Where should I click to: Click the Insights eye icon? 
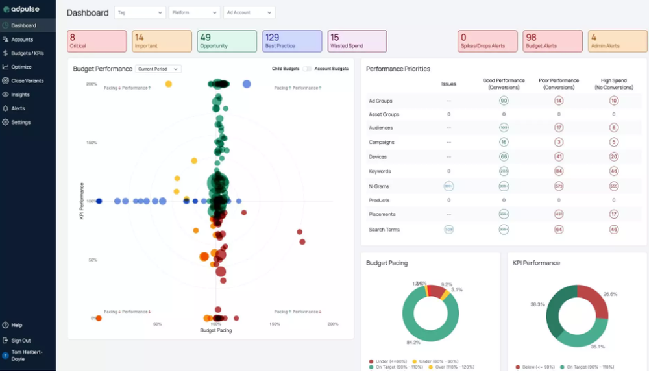point(6,94)
